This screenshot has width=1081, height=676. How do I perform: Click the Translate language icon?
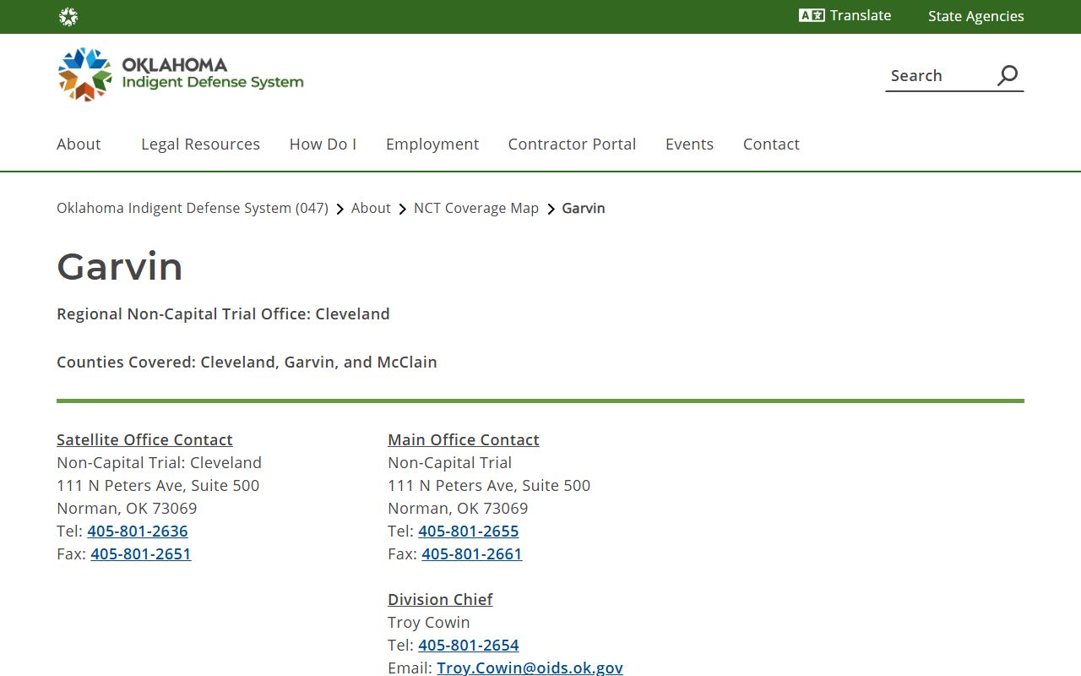point(812,15)
